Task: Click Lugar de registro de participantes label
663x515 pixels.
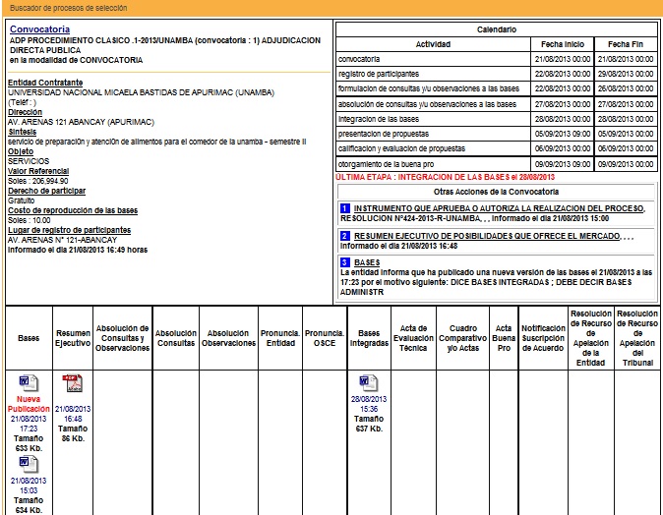Action: point(69,230)
